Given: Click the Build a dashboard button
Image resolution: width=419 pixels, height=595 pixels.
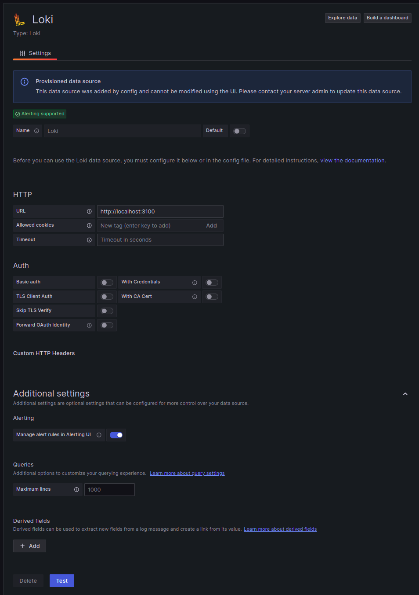Looking at the screenshot, I should [x=387, y=18].
